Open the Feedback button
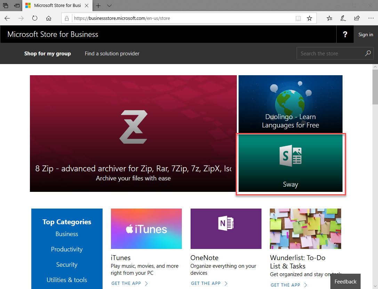The image size is (378, 289). 345,282
